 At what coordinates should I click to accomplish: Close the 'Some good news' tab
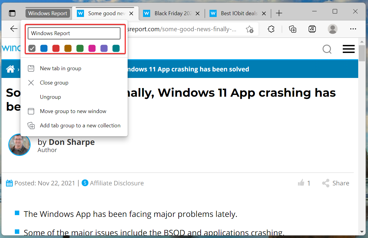[x=132, y=13]
